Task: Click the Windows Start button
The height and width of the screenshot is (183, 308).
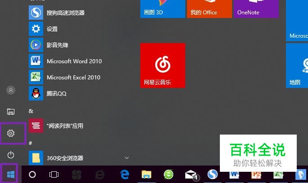Action: click(11, 174)
